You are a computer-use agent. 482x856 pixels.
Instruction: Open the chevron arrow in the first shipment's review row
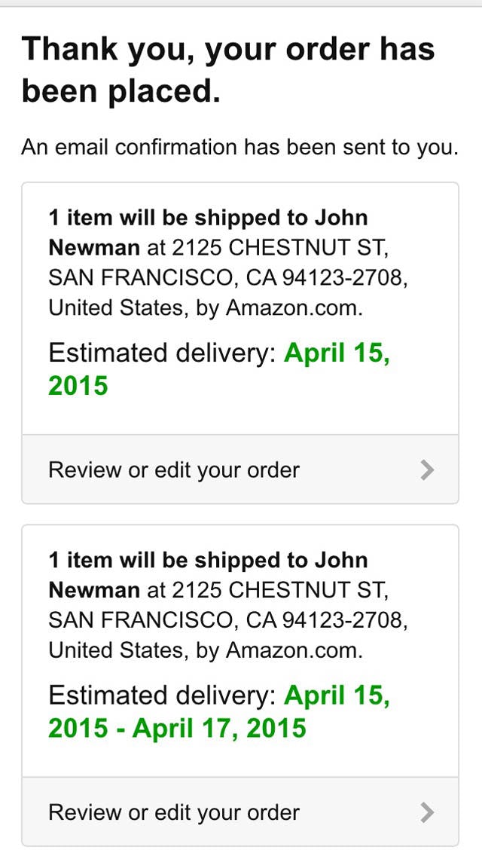[427, 470]
